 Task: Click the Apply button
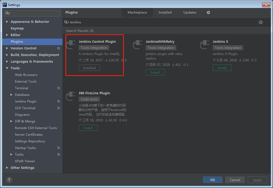[x=257, y=180]
